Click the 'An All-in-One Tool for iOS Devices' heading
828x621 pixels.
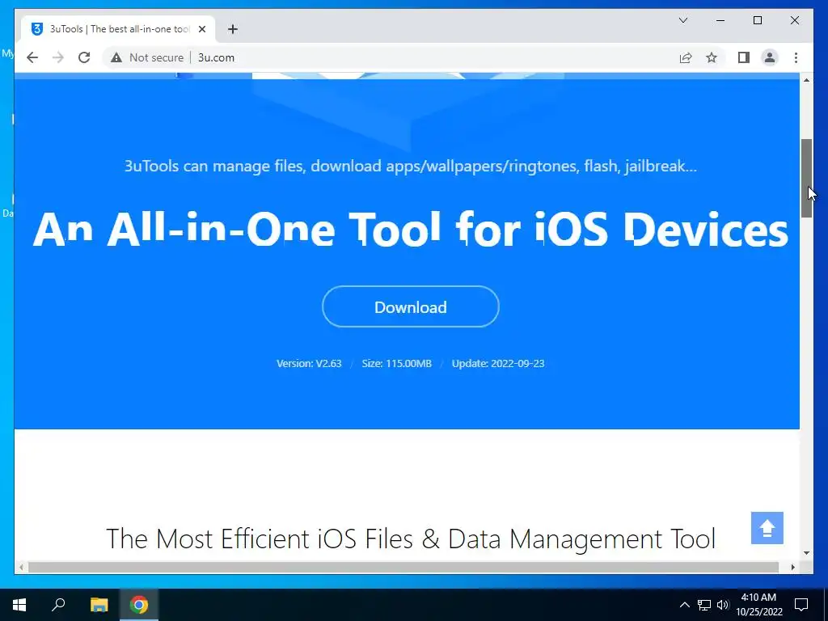[x=410, y=229]
